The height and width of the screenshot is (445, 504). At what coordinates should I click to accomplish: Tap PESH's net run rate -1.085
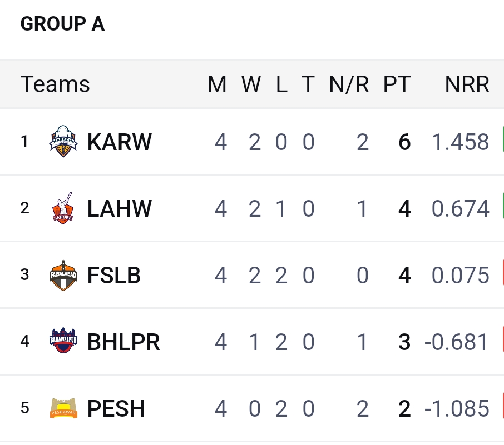click(457, 409)
